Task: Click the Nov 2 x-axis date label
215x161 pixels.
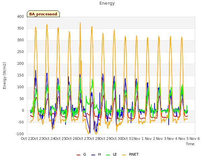Action: (150, 139)
